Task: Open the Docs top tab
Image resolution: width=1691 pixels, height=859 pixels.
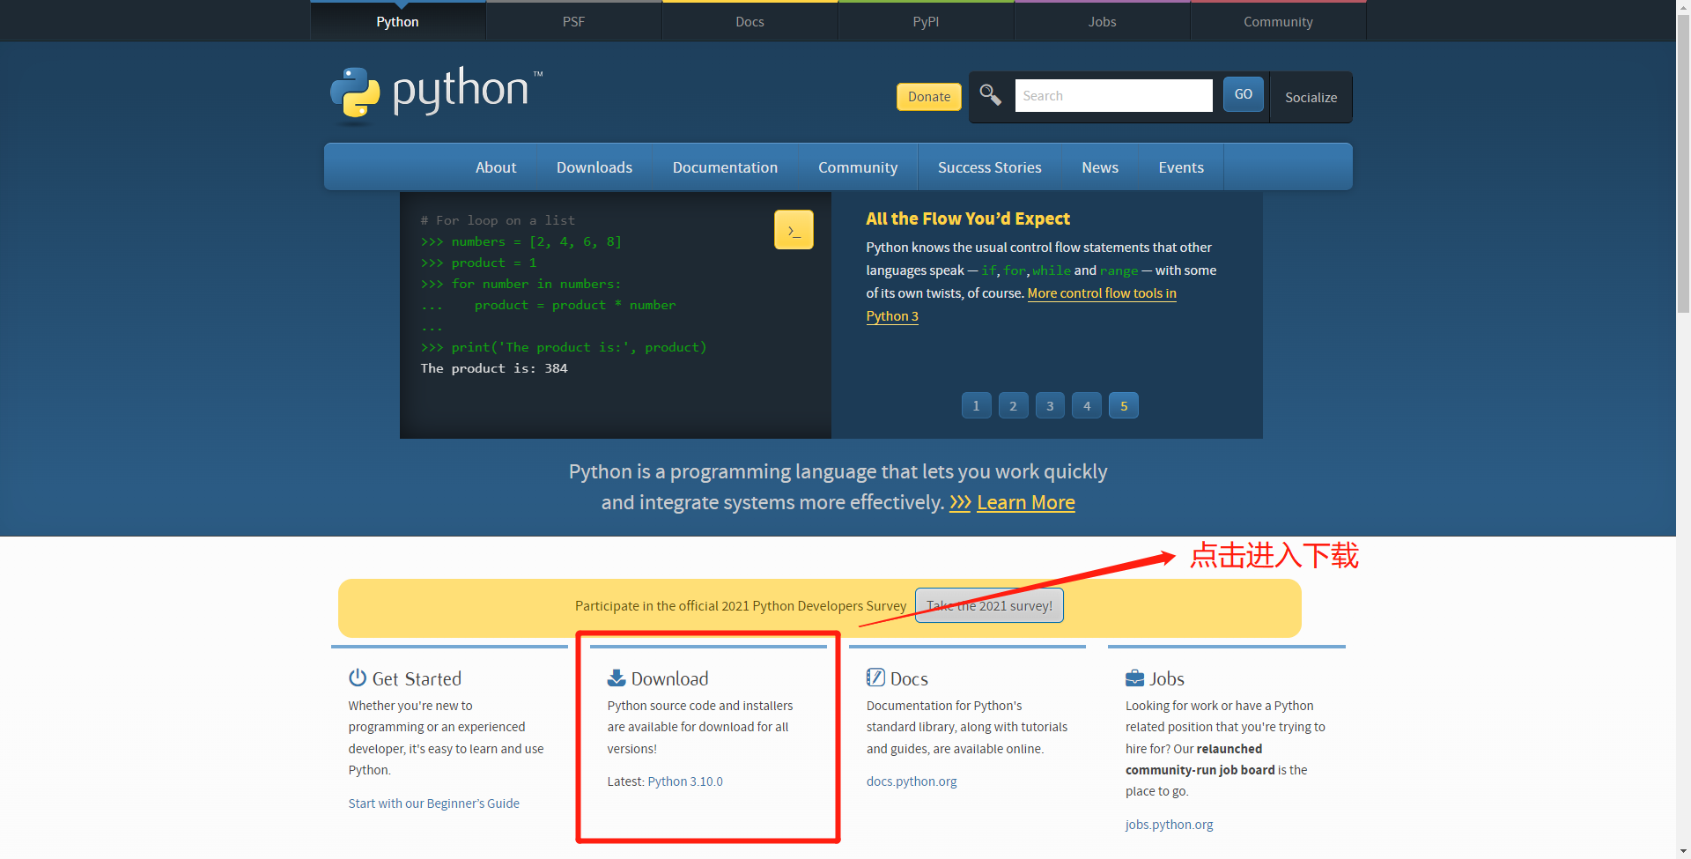Action: click(750, 21)
